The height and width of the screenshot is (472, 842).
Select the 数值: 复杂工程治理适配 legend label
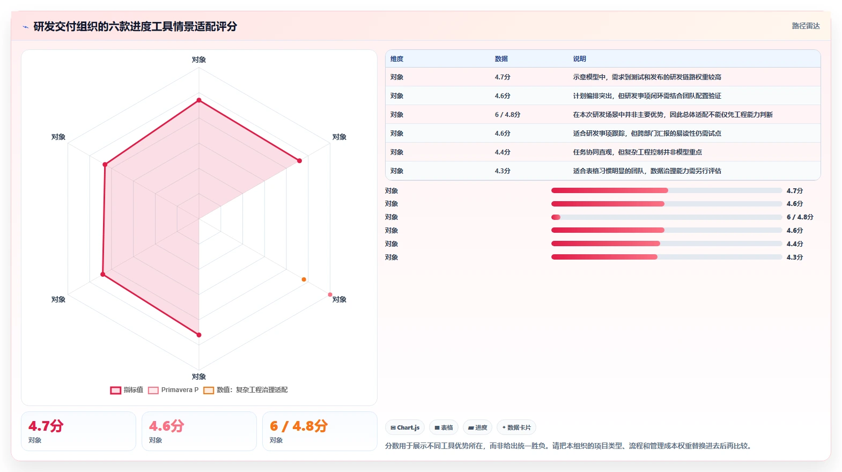(252, 390)
